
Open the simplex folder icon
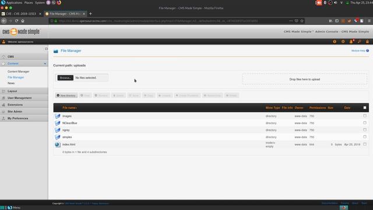click(57, 137)
